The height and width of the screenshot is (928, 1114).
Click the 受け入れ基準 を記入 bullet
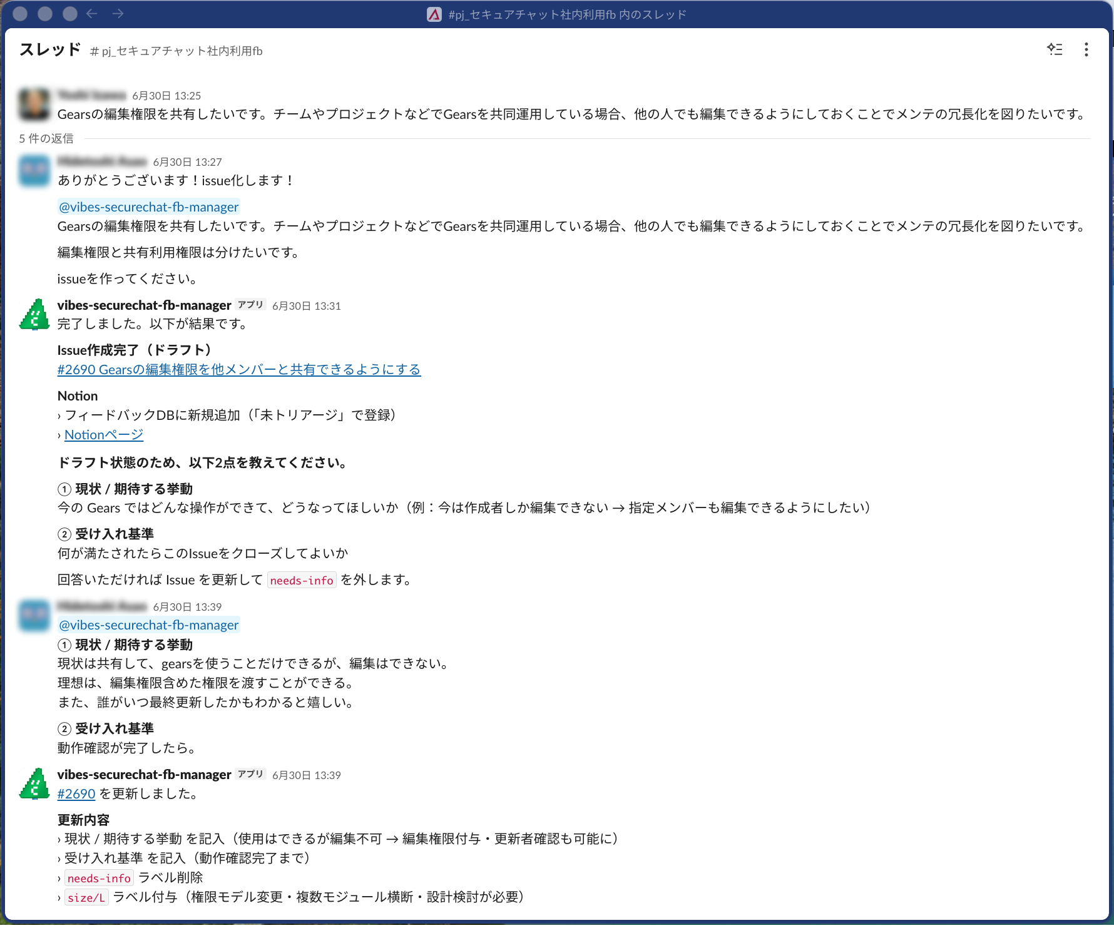coord(186,859)
